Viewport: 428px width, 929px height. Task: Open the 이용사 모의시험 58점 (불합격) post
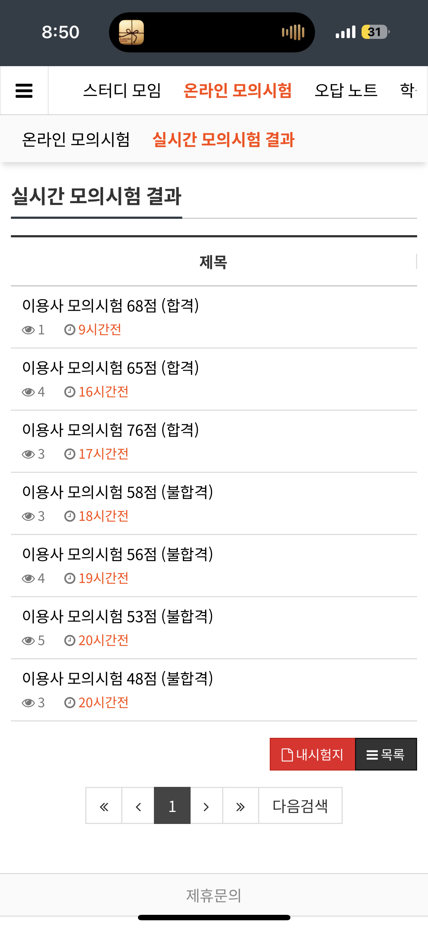pyautogui.click(x=118, y=492)
